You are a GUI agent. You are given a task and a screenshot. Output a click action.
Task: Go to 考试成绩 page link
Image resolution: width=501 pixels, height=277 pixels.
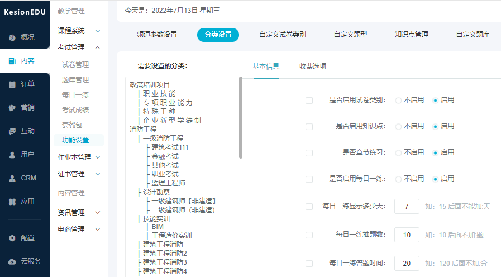[x=75, y=110]
